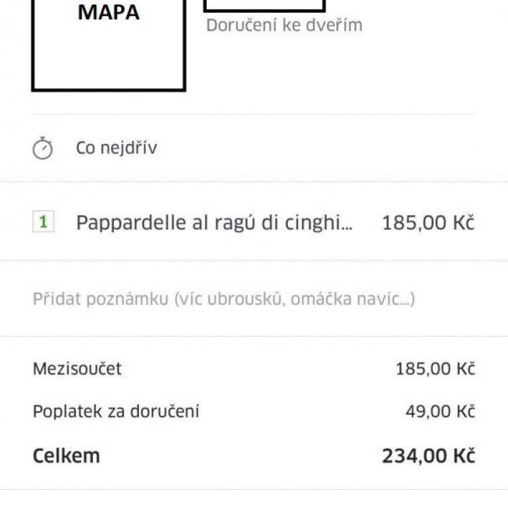The width and height of the screenshot is (508, 508).
Task: Click the total amount 234,00 Kč
Action: [428, 456]
